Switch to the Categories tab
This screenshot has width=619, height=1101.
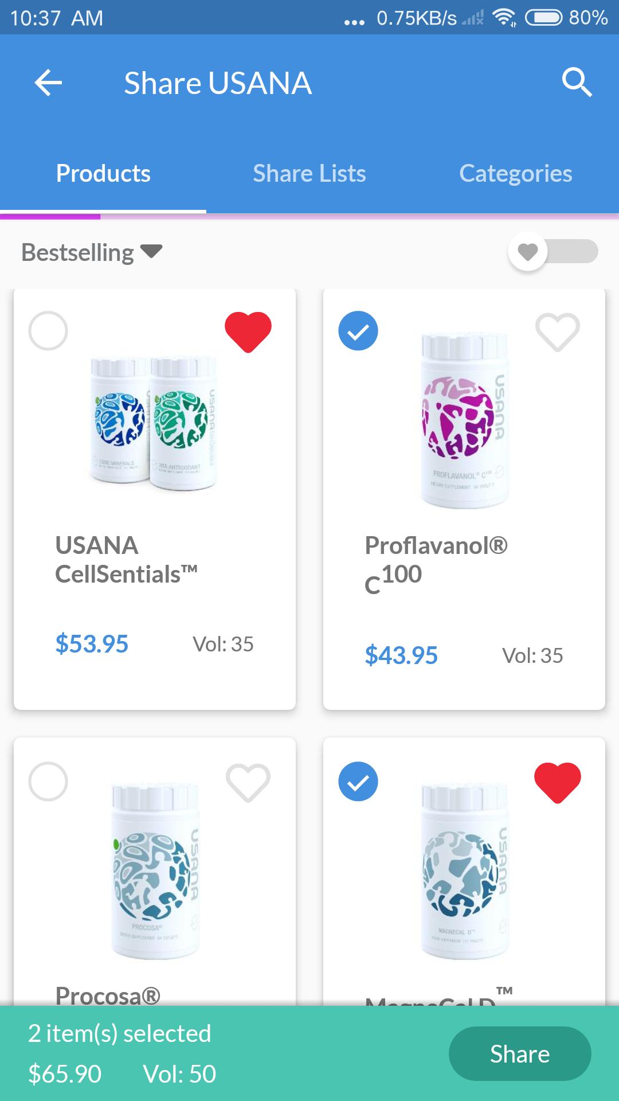pos(516,173)
